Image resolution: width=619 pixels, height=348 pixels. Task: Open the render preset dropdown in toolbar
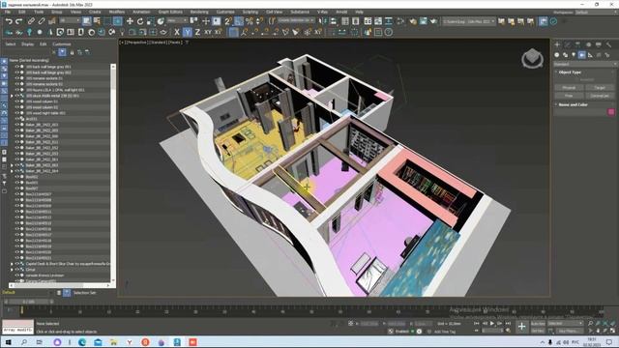click(x=469, y=21)
